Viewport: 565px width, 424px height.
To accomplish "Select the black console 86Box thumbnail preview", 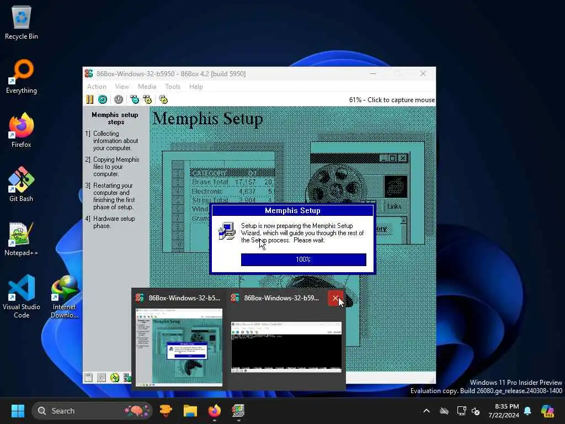I will tap(286, 347).
